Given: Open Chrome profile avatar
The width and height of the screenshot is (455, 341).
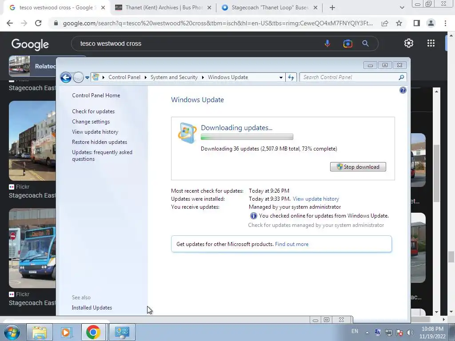Looking at the screenshot, I should (x=431, y=23).
